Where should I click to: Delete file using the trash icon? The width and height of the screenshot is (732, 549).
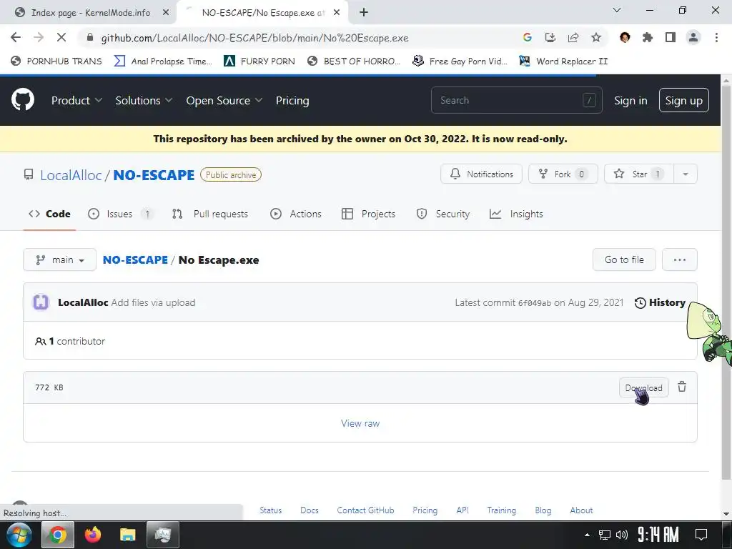[x=682, y=387]
